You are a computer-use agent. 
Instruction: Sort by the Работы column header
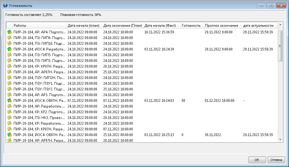pyautogui.click(x=39, y=26)
